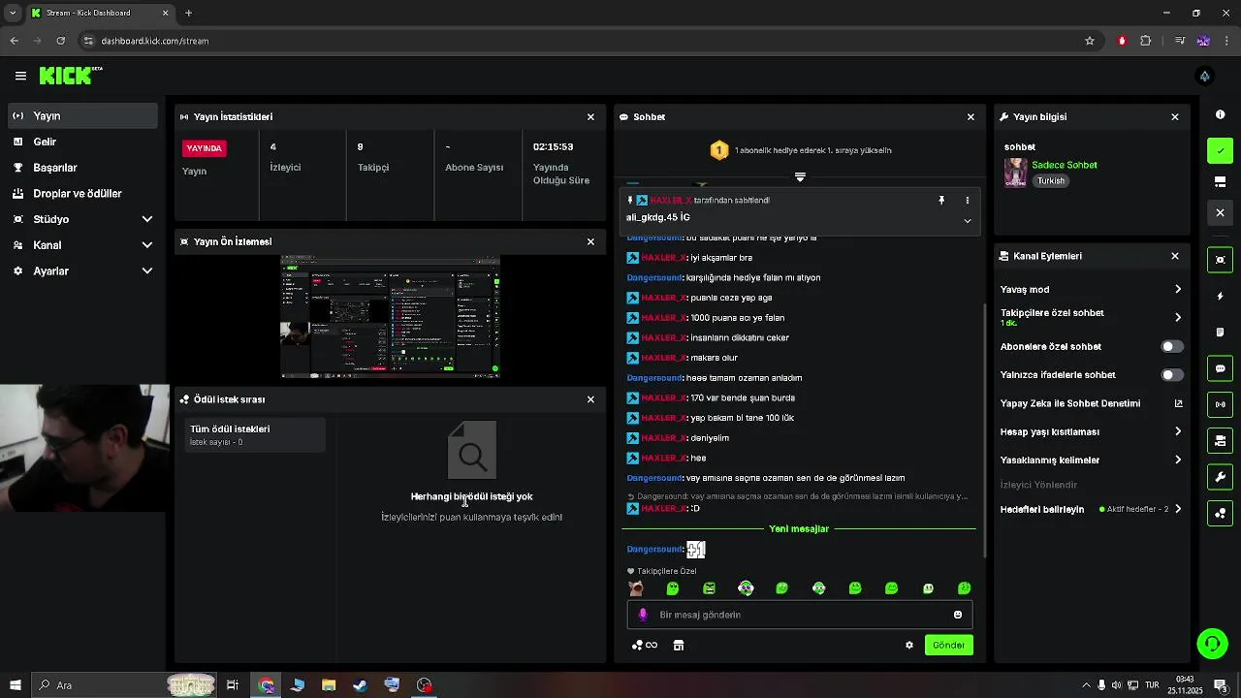Open Hesap yaşı kısıtlaması settings
Image resolution: width=1241 pixels, height=698 pixels.
tap(1091, 431)
